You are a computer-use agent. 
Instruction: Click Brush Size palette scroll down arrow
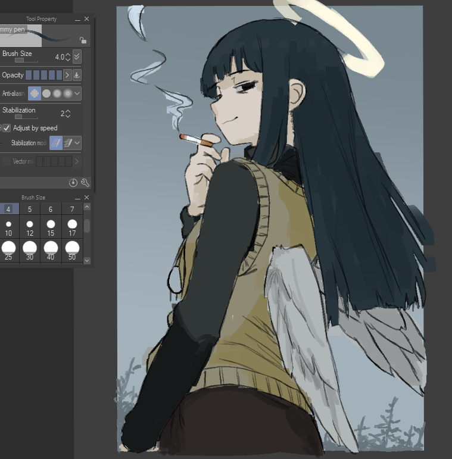click(87, 260)
